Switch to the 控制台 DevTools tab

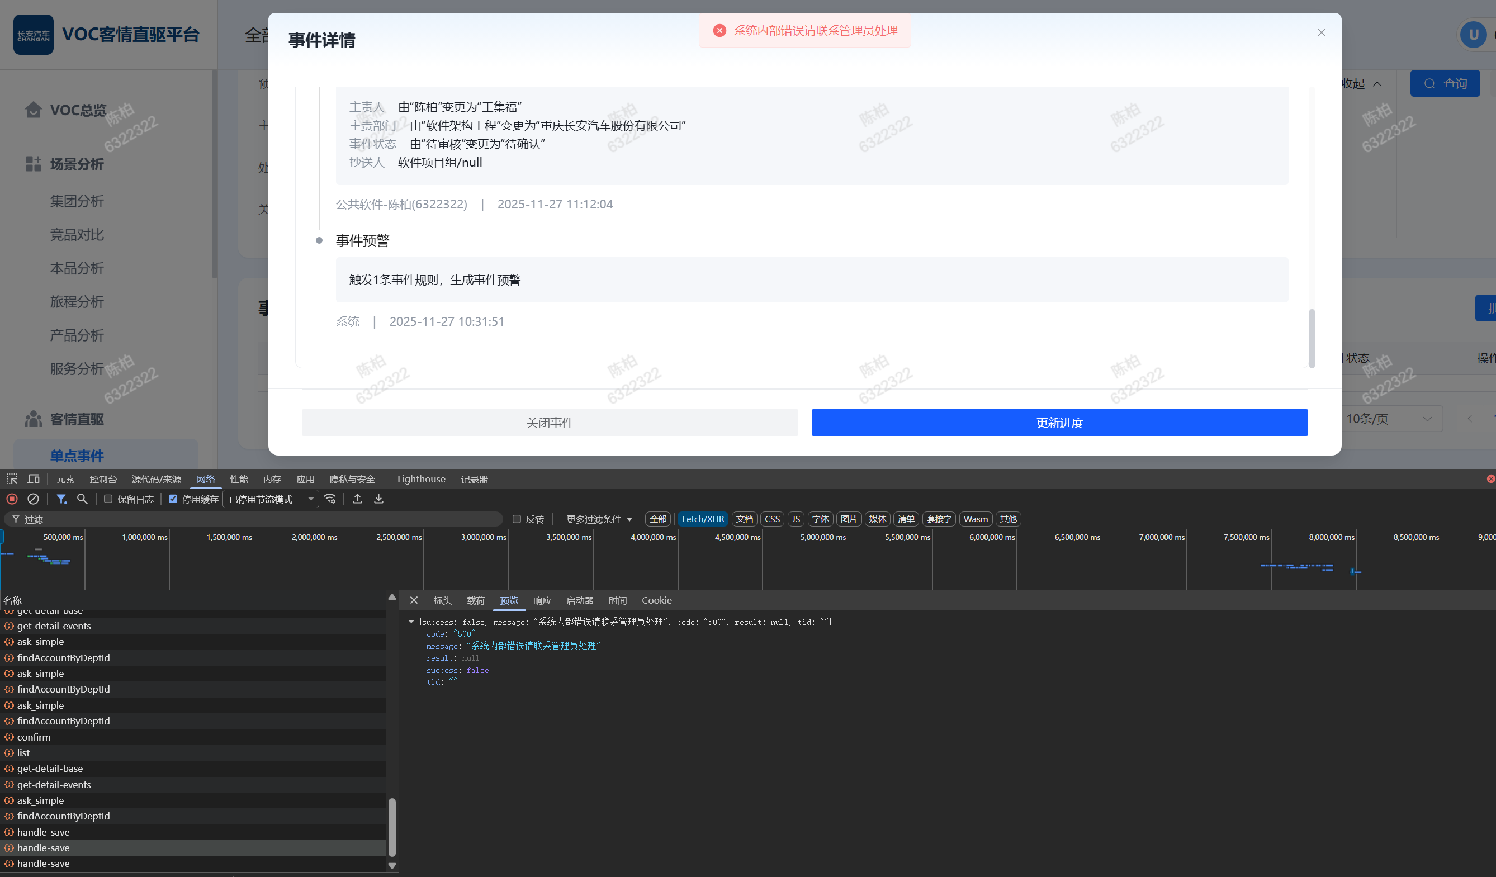(103, 479)
